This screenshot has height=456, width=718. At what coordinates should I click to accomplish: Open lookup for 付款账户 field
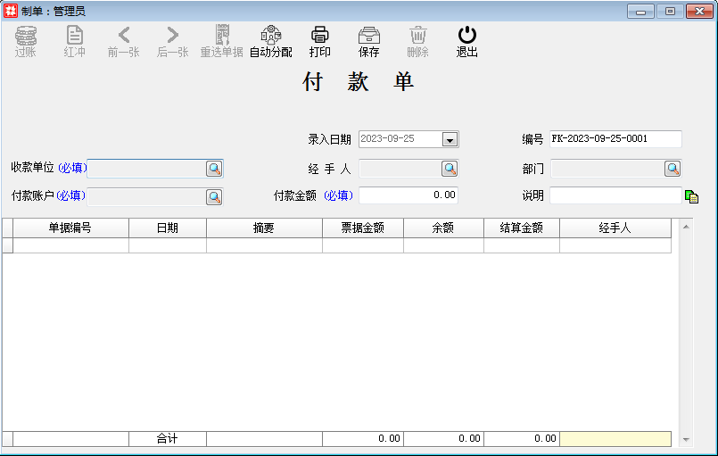point(214,196)
